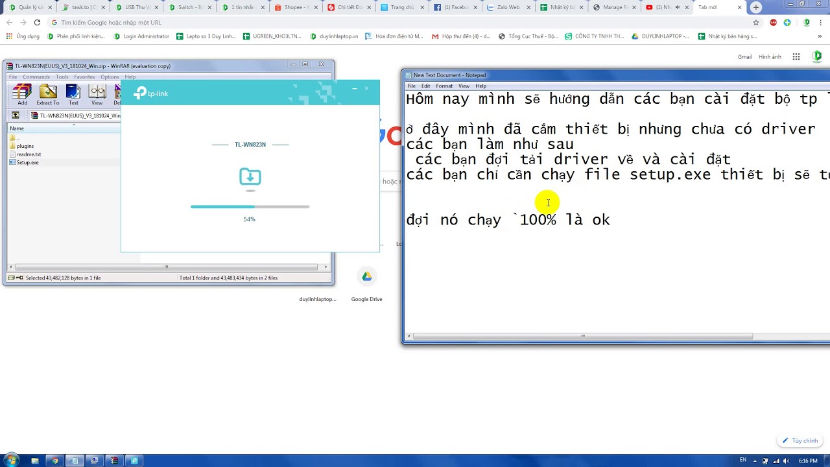Open Tổng Cục Thuế bookmark
Image resolution: width=830 pixels, height=467 pixels.
(528, 36)
